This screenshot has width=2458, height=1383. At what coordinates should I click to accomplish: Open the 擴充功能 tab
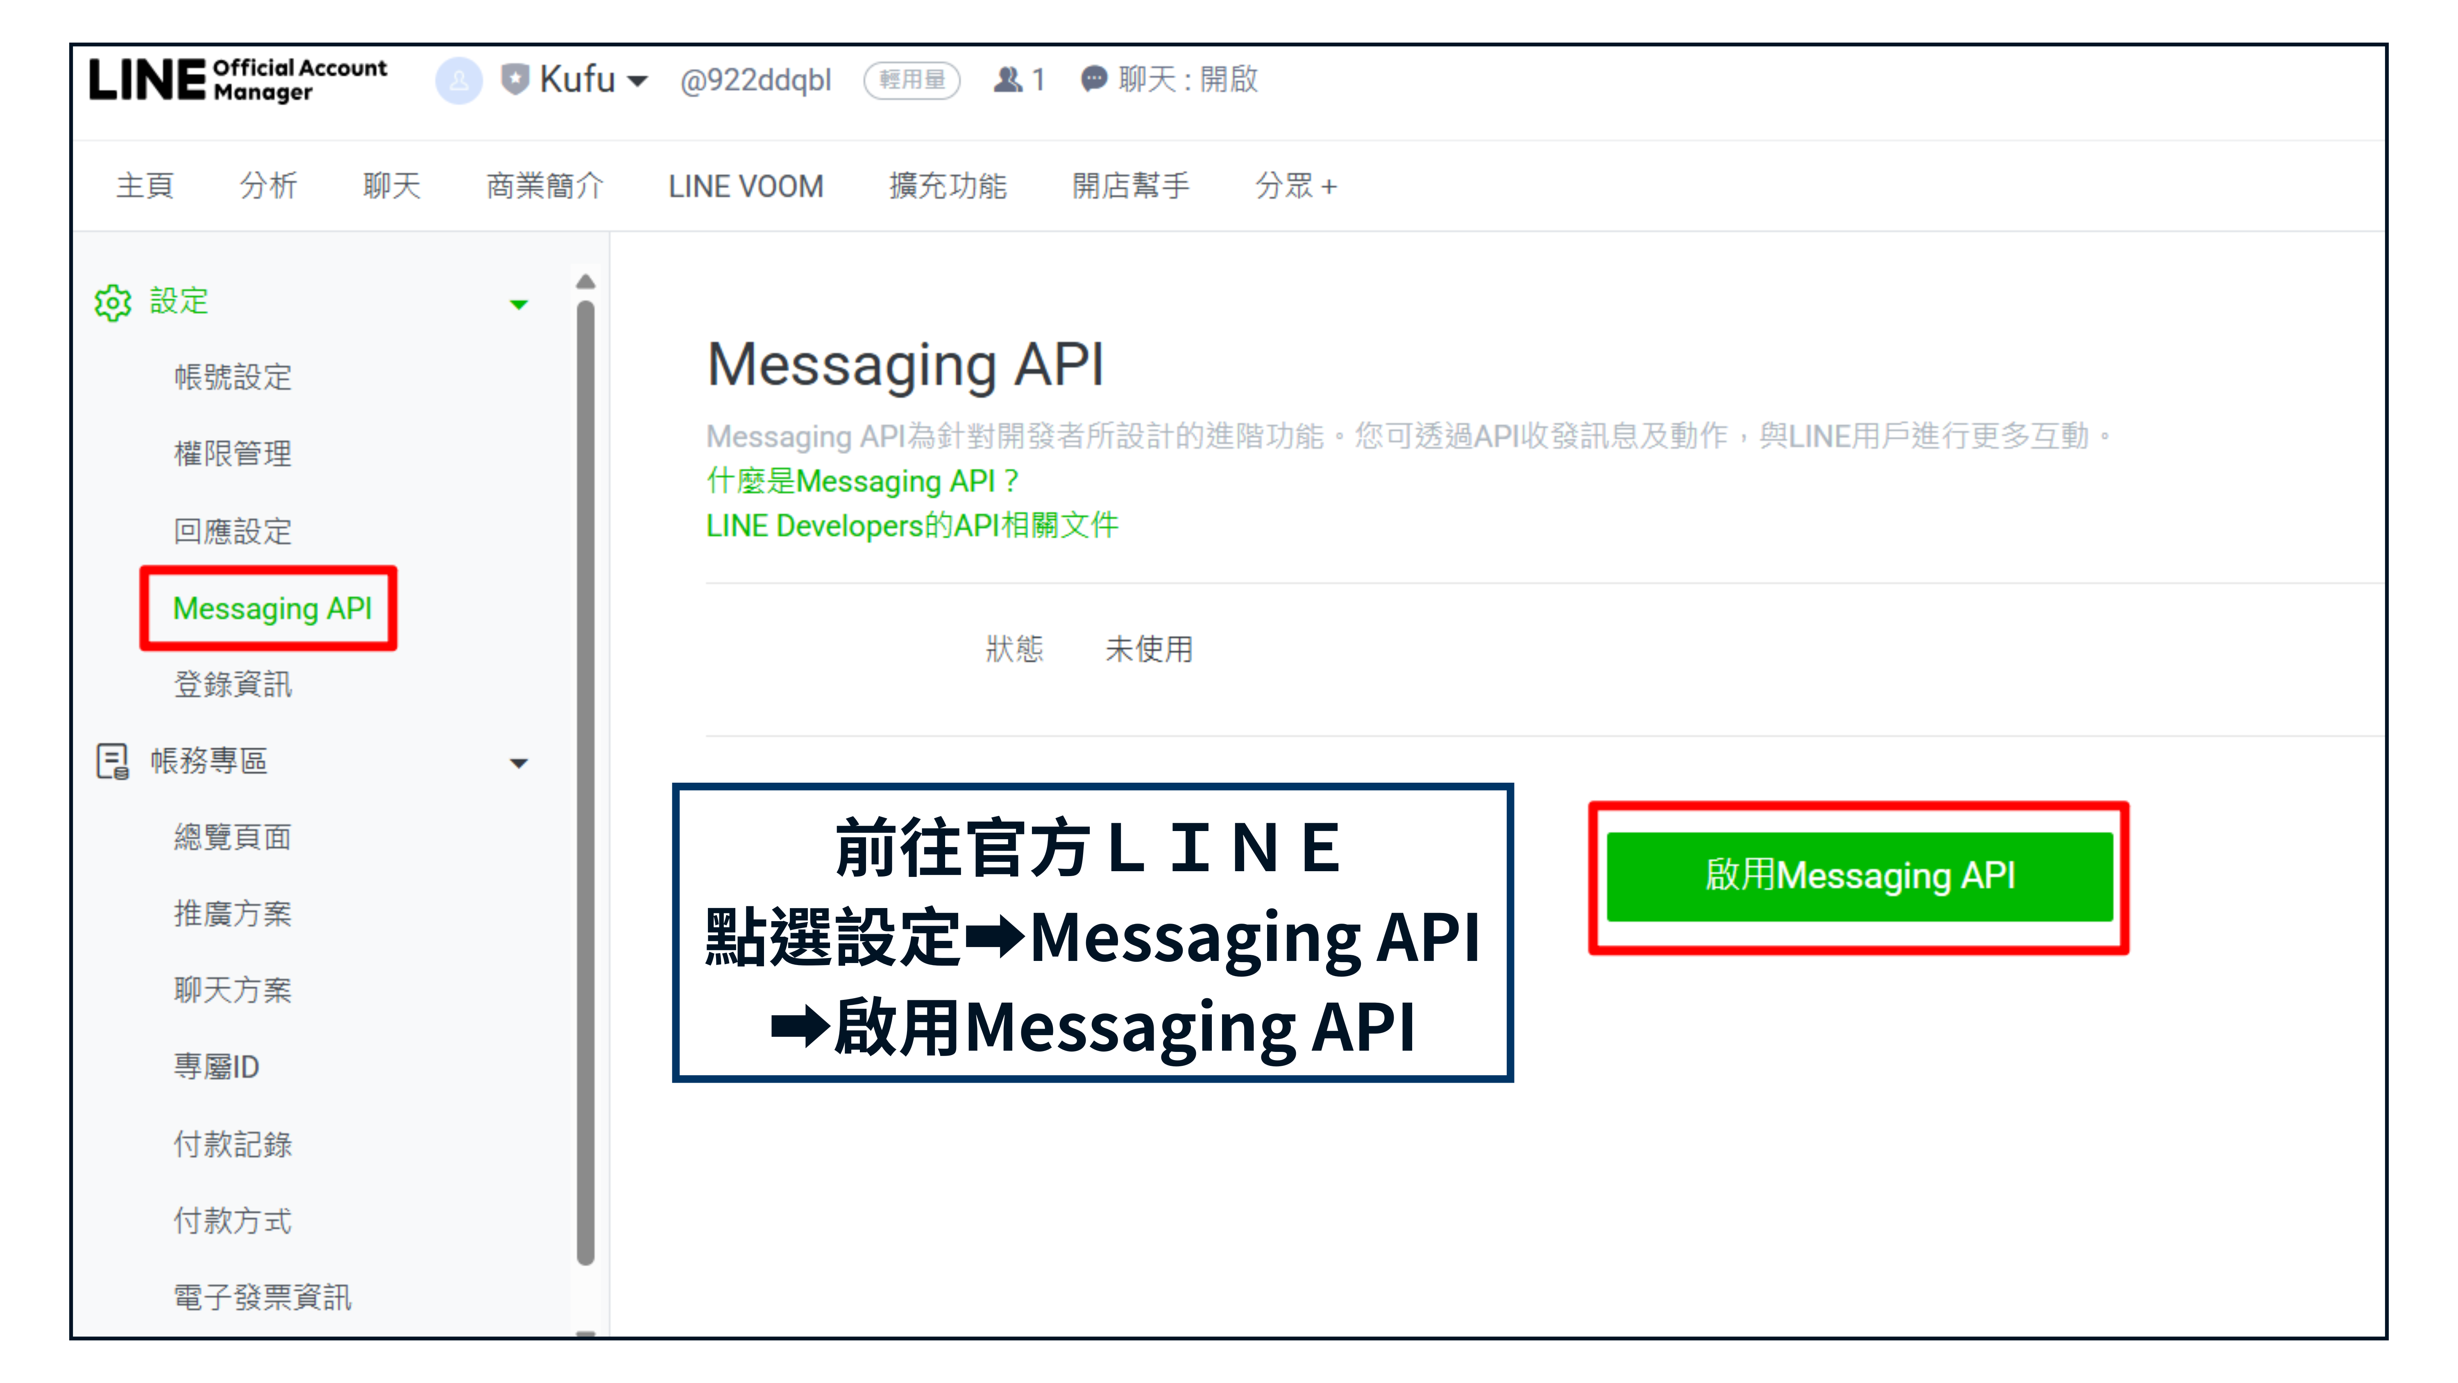click(948, 186)
